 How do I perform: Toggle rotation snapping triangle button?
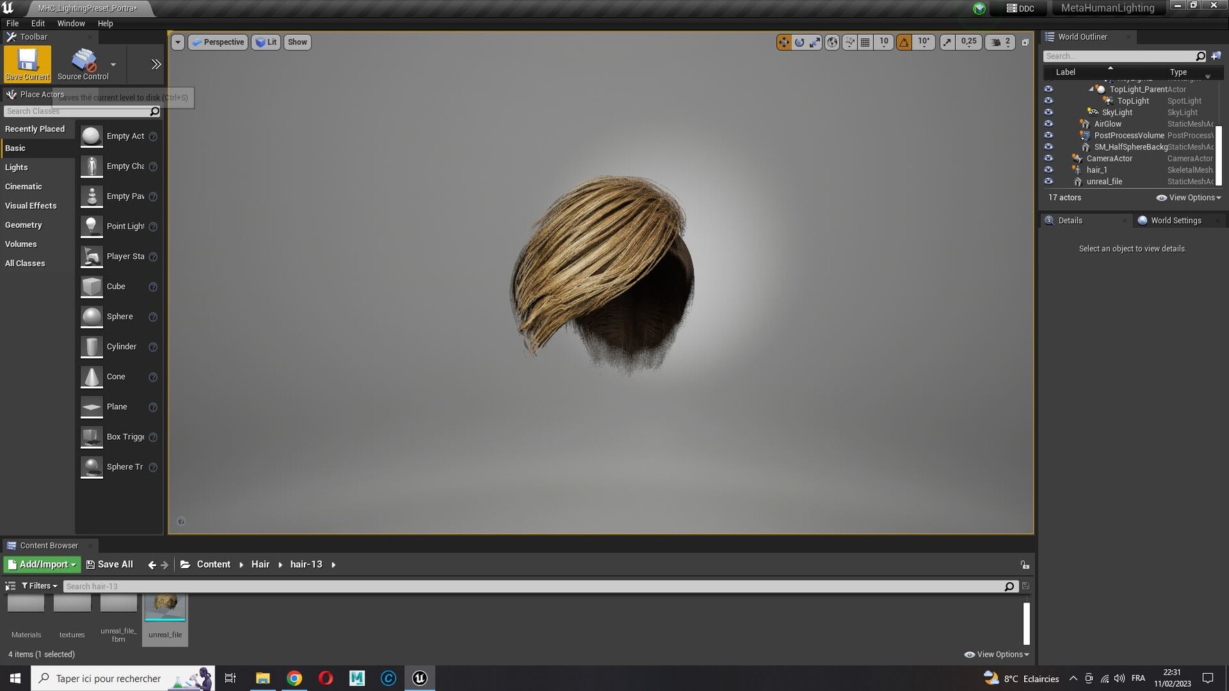(904, 42)
